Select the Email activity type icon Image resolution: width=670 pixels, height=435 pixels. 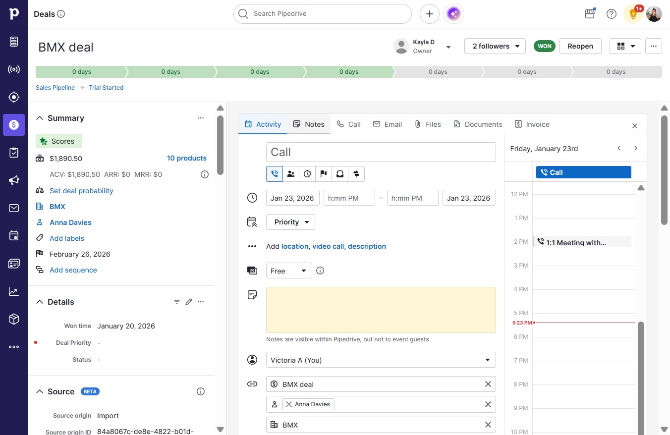point(340,174)
